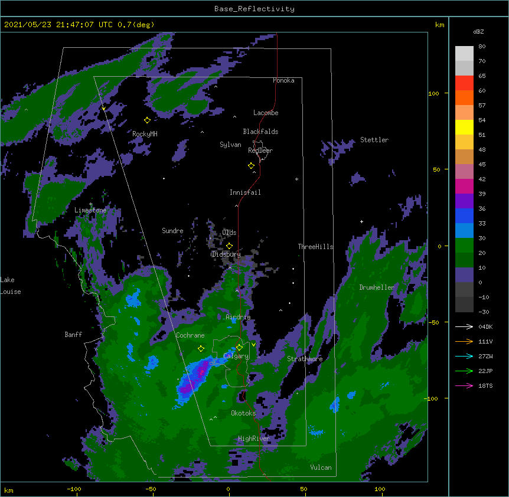The height and width of the screenshot is (497, 509).
Task: Select the light gray 80-70 dBZ swatch
Action: click(464, 54)
